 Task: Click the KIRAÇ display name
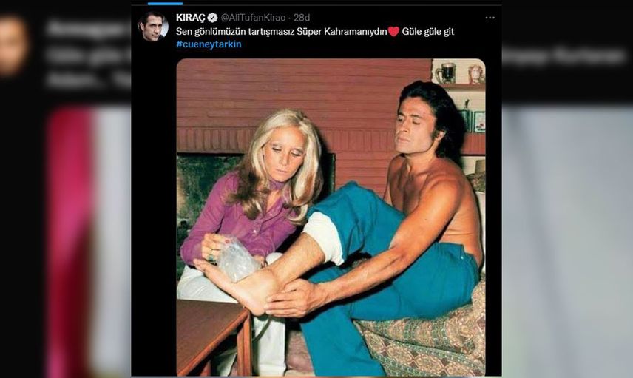pyautogui.click(x=191, y=18)
